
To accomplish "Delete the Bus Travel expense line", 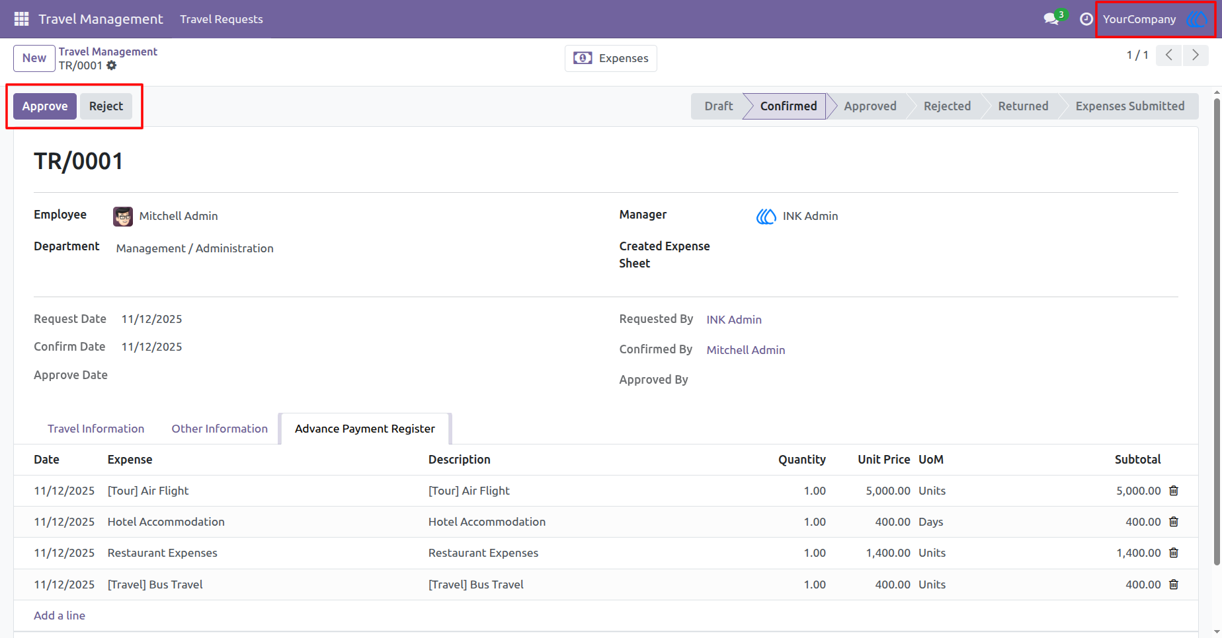I will click(1174, 585).
